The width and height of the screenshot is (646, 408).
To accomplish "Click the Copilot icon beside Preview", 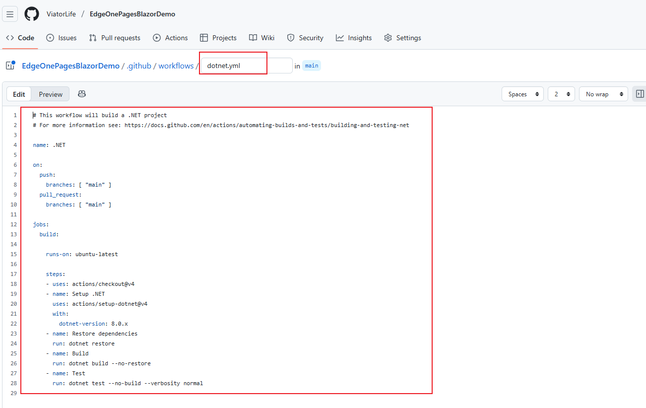I will pyautogui.click(x=82, y=94).
